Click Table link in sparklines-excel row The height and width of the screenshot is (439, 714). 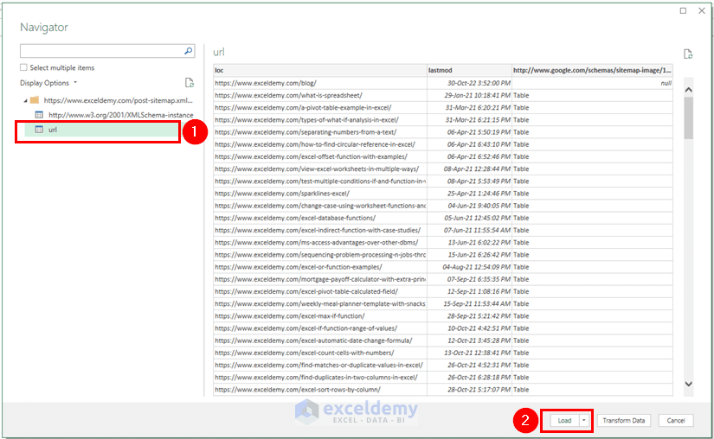point(521,194)
